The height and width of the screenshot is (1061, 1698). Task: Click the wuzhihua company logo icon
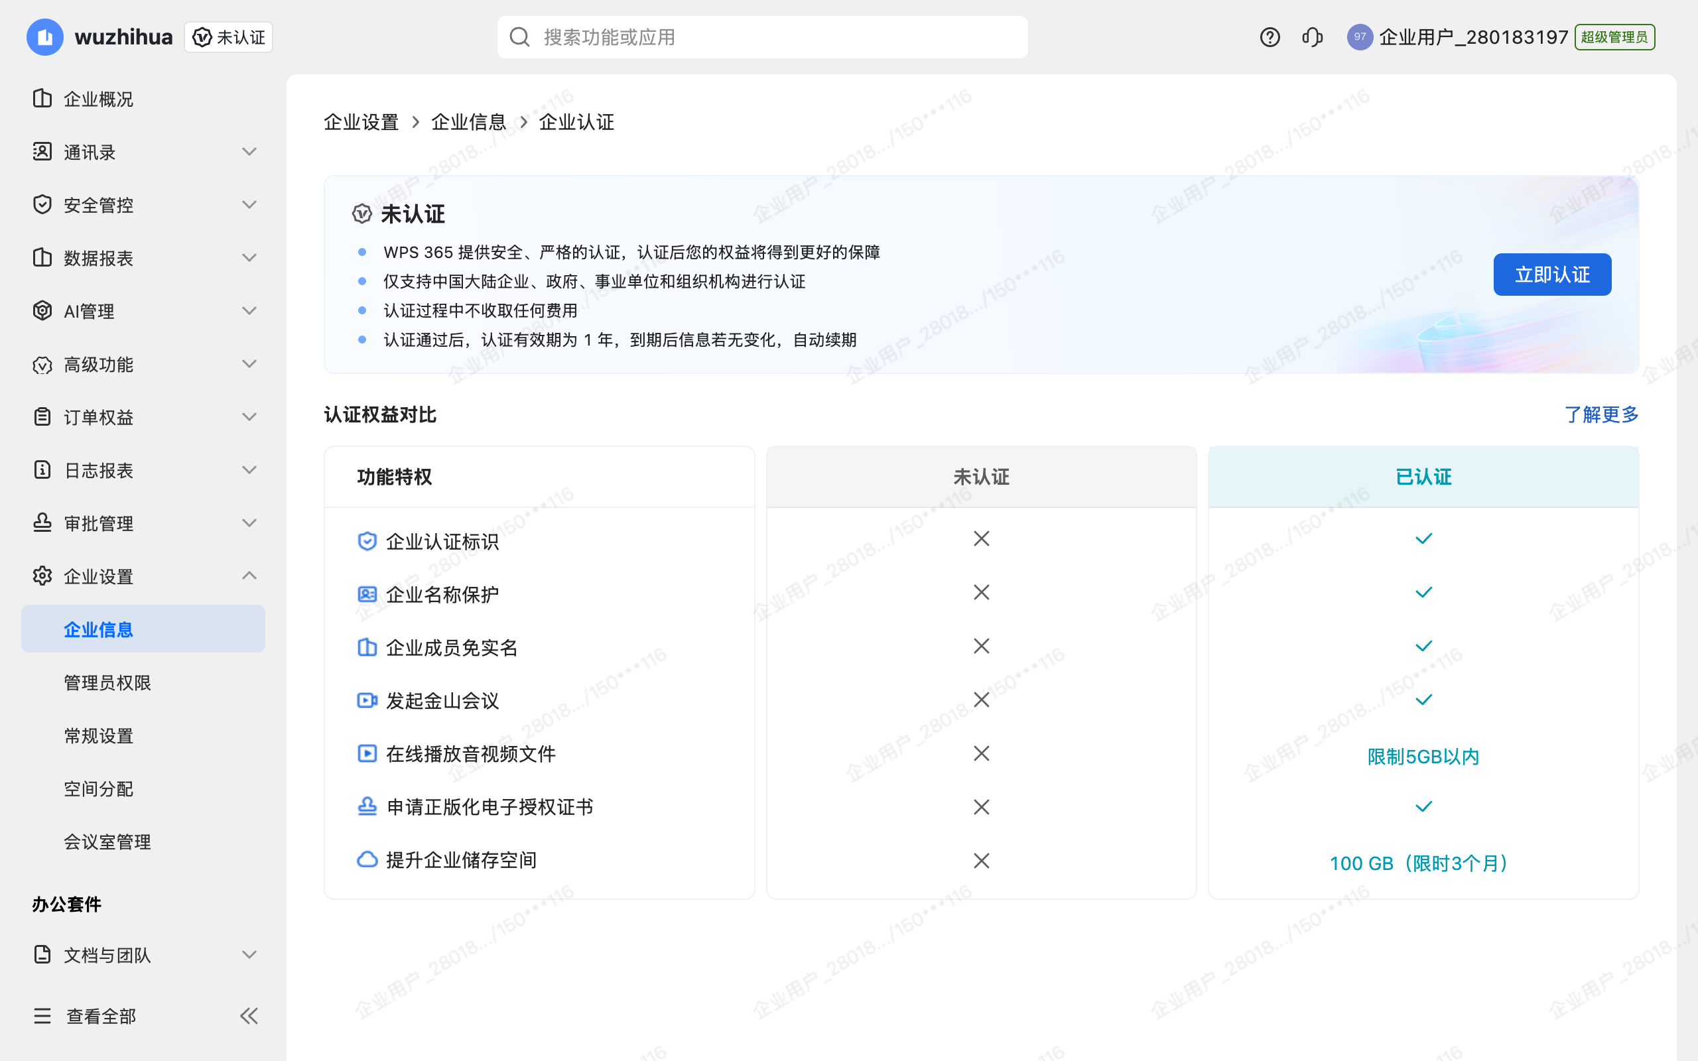44,36
